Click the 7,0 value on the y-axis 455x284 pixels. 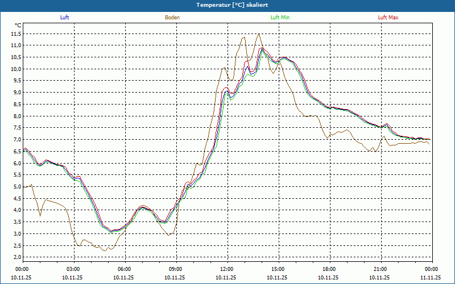tap(16, 139)
